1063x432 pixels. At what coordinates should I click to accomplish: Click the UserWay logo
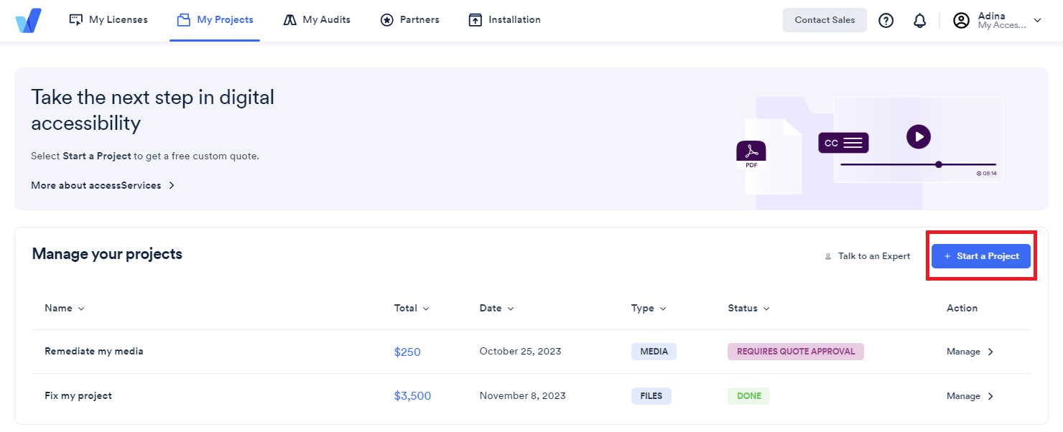click(x=27, y=20)
